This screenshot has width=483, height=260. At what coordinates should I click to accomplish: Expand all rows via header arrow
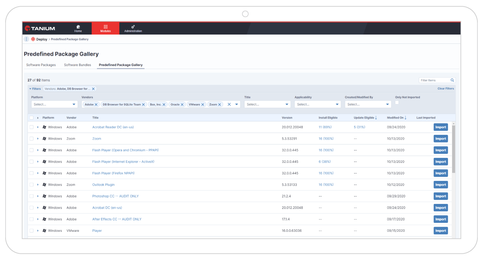tap(38, 118)
